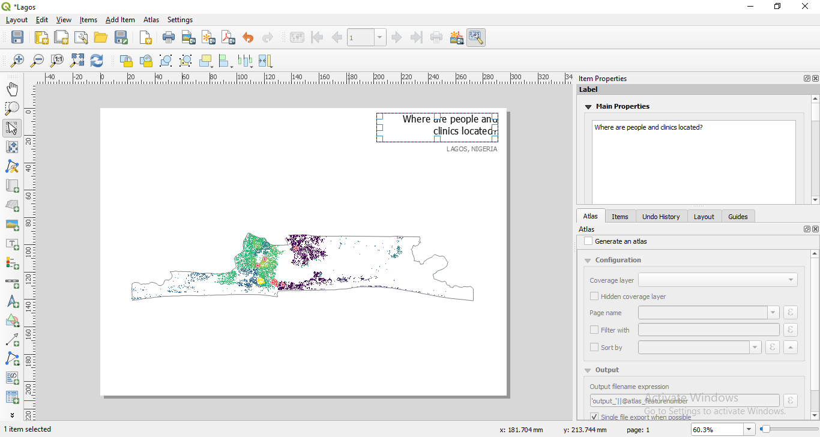This screenshot has height=437, width=820.
Task: Refresh the layout view
Action: (97, 61)
